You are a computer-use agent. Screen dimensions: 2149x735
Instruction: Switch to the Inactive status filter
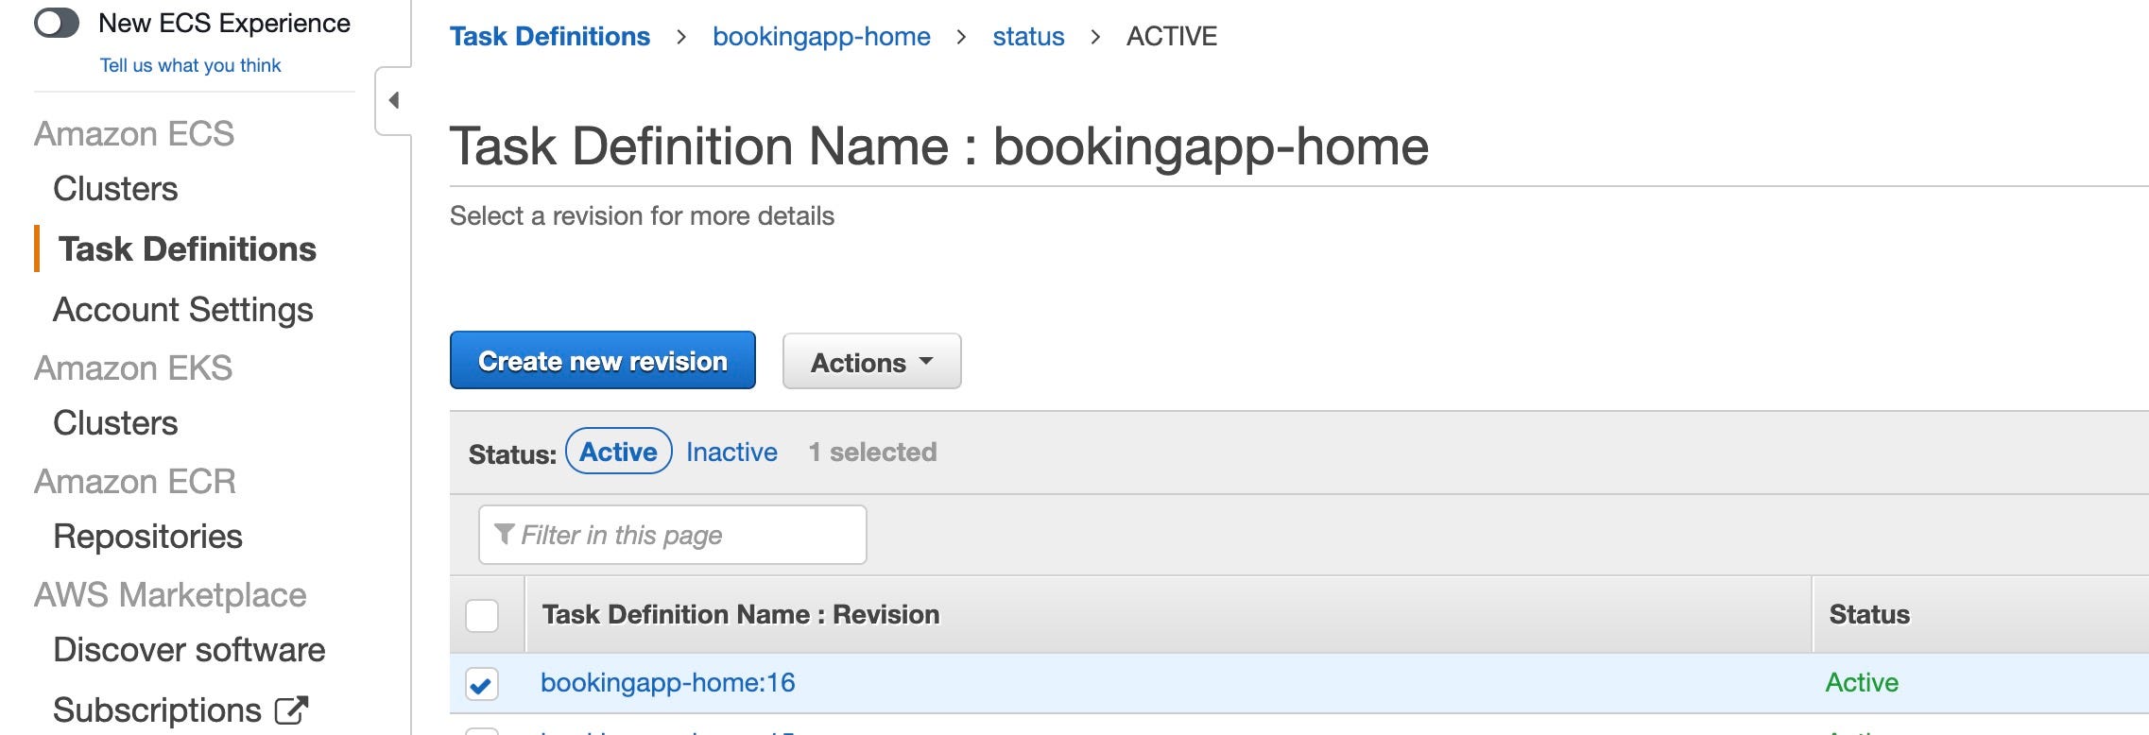[731, 453]
